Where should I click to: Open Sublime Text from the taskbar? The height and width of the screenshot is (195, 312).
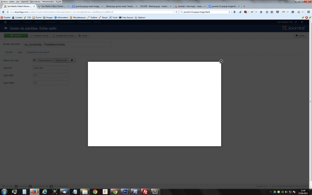click(x=155, y=192)
